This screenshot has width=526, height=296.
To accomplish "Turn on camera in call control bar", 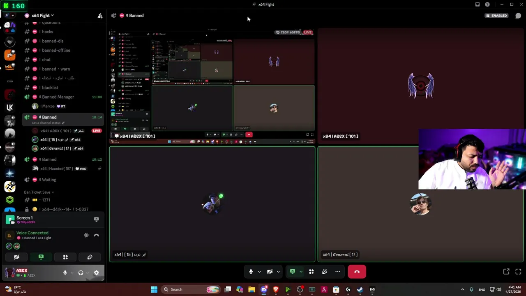I will tap(270, 272).
